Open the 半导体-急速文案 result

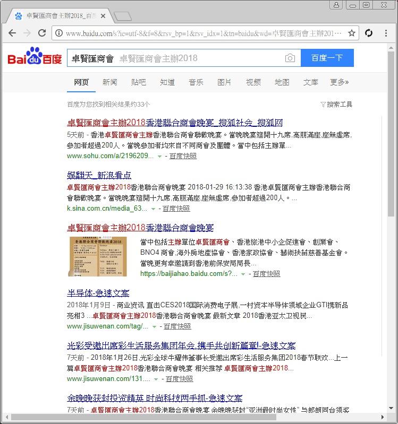98,293
